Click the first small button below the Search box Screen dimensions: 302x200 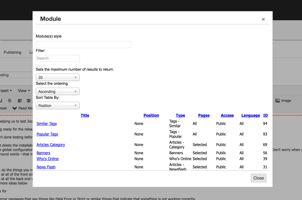click(38, 66)
